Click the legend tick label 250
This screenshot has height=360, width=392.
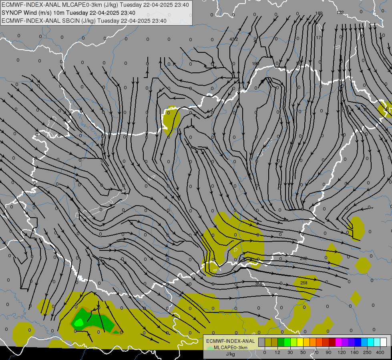click(x=367, y=352)
